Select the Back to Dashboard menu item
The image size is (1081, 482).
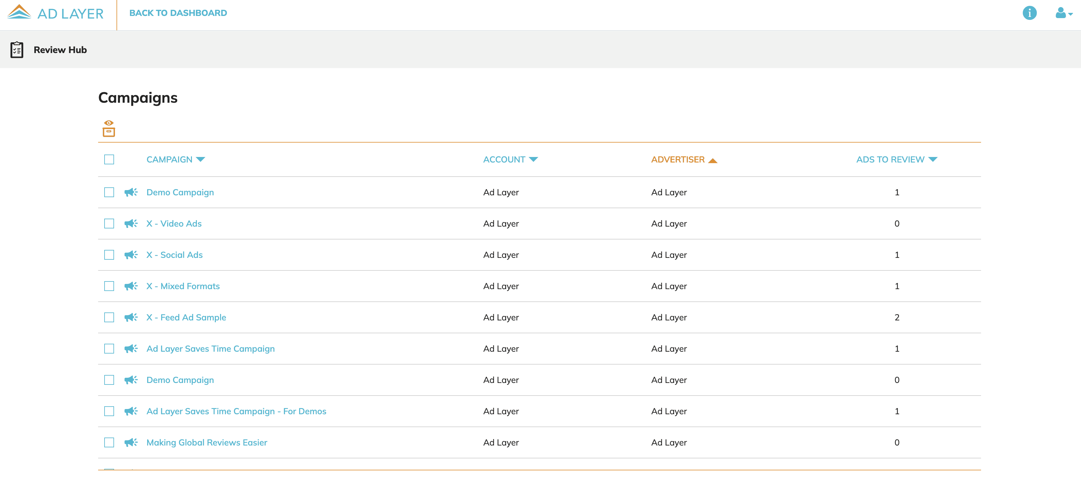178,13
